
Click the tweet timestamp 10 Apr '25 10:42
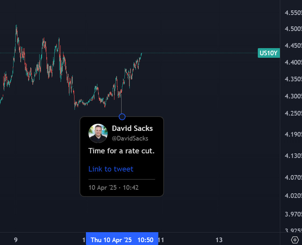[x=113, y=188]
